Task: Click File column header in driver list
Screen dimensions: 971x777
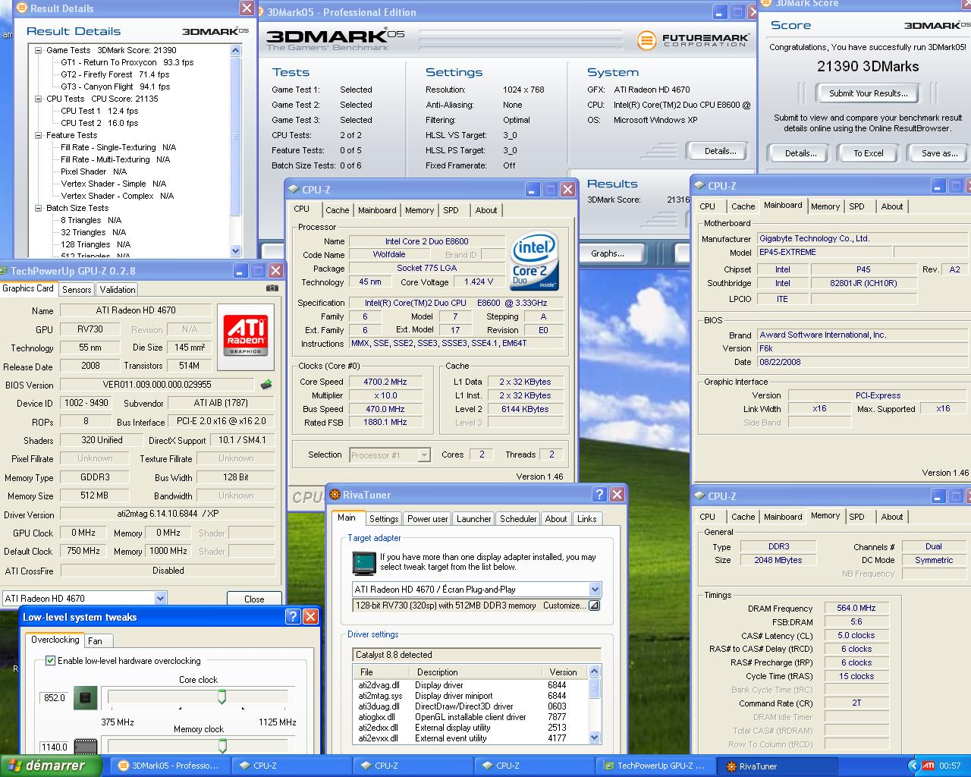Action: pos(381,672)
